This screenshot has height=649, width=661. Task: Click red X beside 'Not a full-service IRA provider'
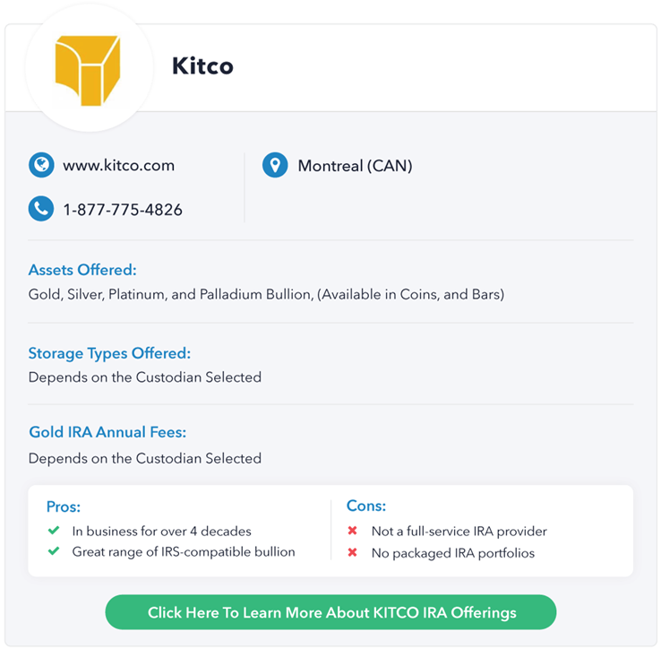coord(352,531)
